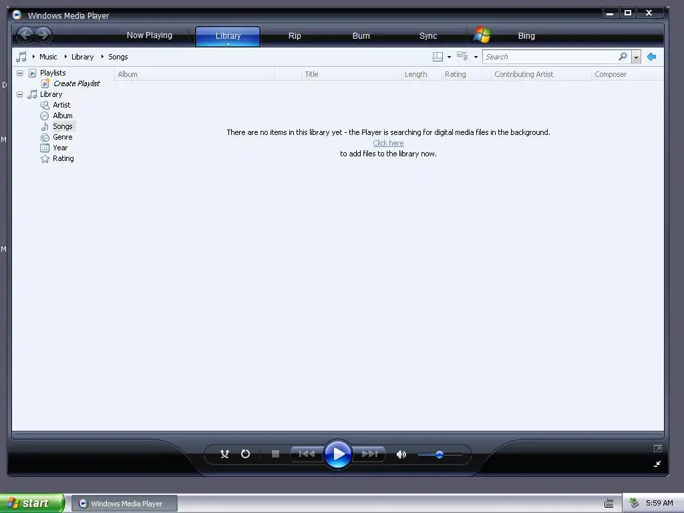The height and width of the screenshot is (513, 684).
Task: Sort by the Album column header
Action: [194, 74]
